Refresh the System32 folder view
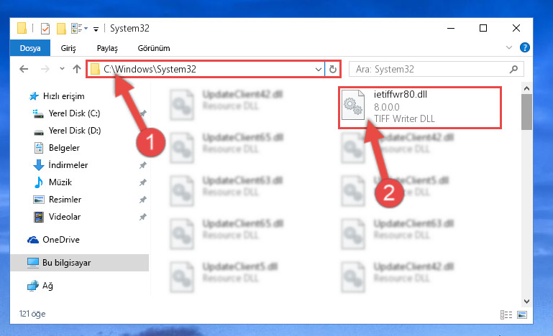 [332, 70]
